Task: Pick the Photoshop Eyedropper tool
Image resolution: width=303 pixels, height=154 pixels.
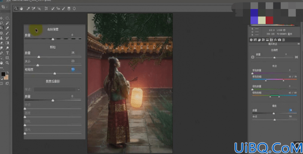Action: pyautogui.click(x=7, y=28)
